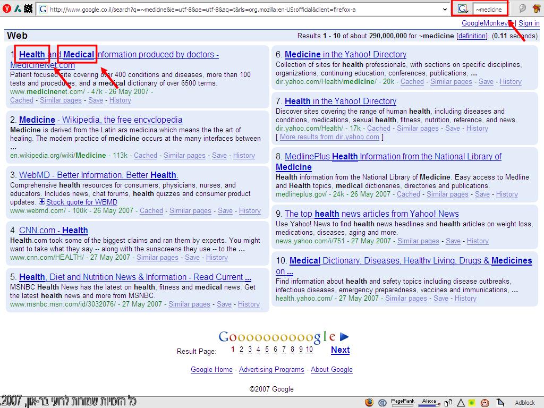Click the Alexa rank indicator bar

429,403
